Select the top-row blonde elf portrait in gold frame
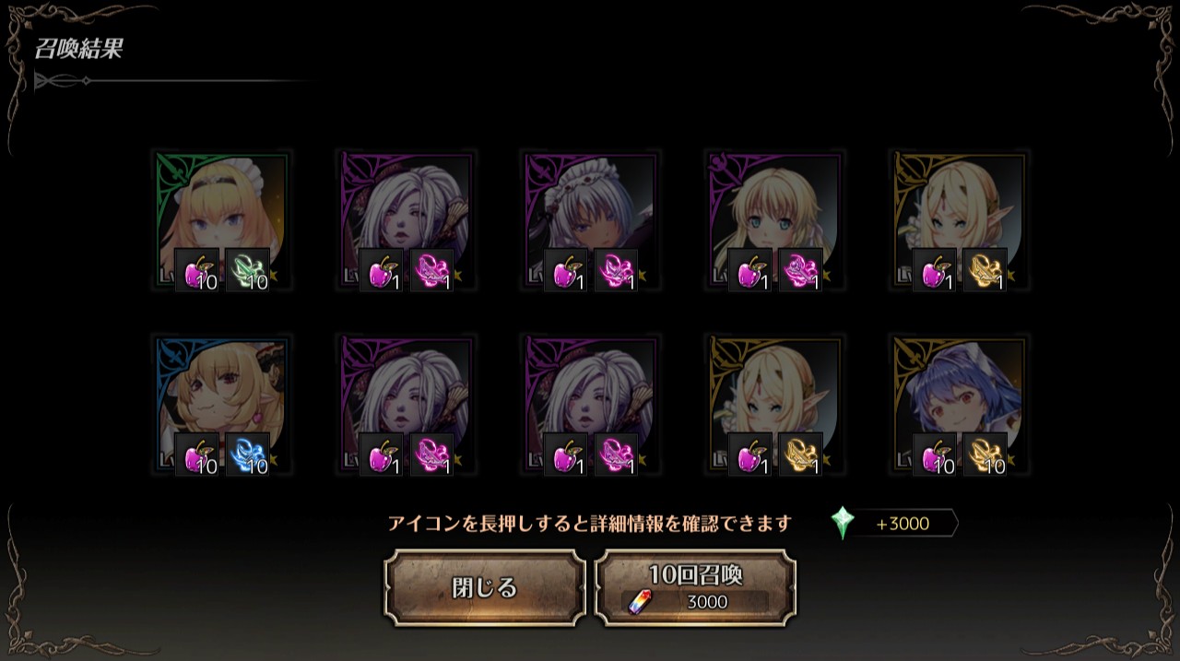This screenshot has height=661, width=1180. (x=960, y=221)
